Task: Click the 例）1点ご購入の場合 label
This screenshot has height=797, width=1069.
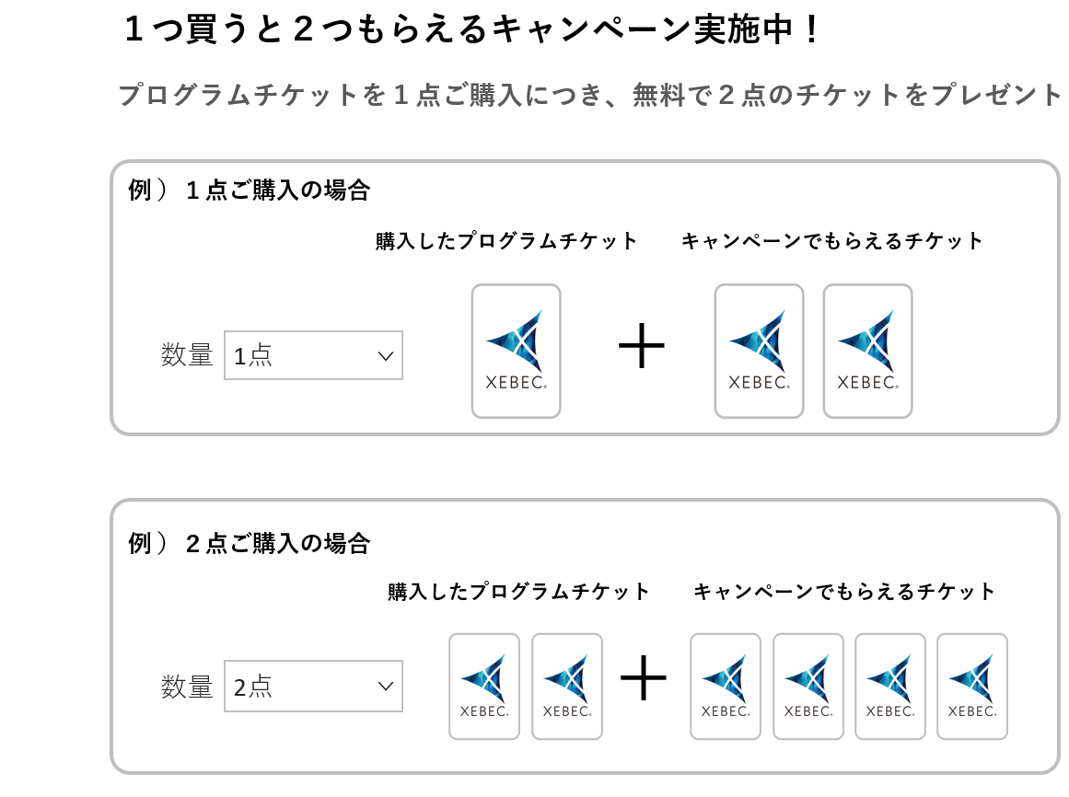Action: (250, 191)
